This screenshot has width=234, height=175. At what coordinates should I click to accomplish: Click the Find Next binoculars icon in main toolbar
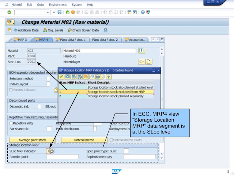click(x=97, y=12)
